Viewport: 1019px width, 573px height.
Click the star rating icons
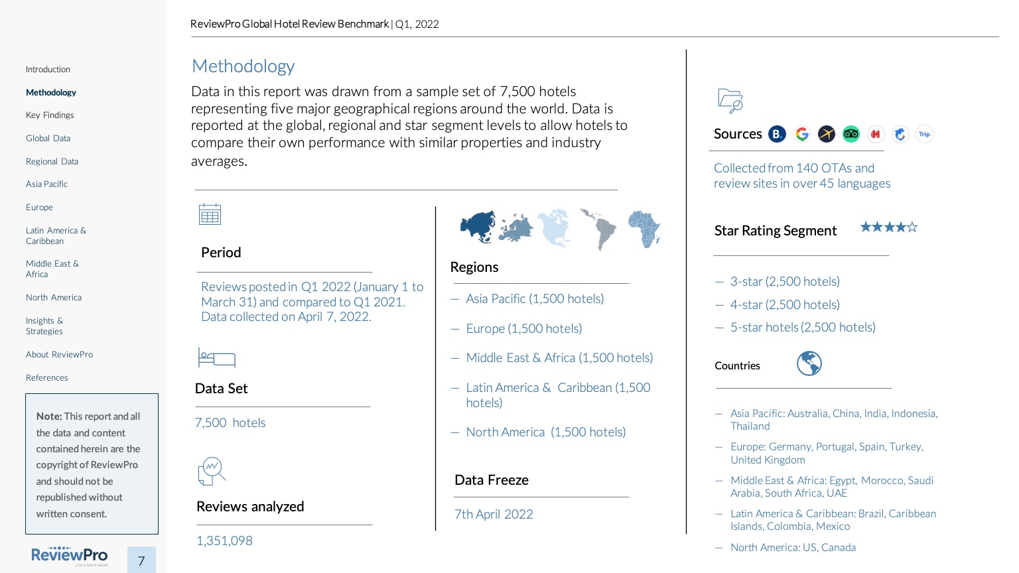(888, 227)
